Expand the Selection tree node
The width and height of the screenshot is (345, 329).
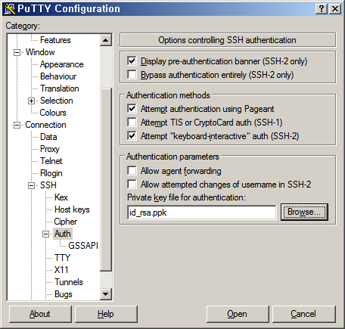point(31,101)
